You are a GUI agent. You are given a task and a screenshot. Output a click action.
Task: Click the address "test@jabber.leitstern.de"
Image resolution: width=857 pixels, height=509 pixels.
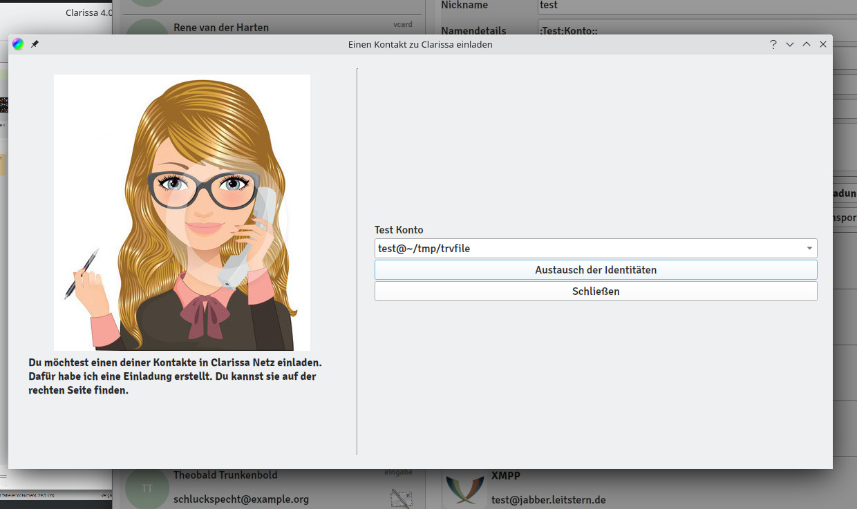pyautogui.click(x=549, y=500)
